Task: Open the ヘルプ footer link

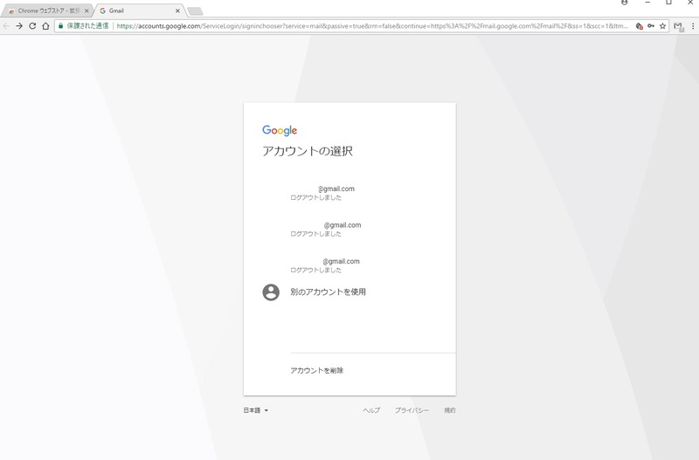Action: [x=371, y=410]
